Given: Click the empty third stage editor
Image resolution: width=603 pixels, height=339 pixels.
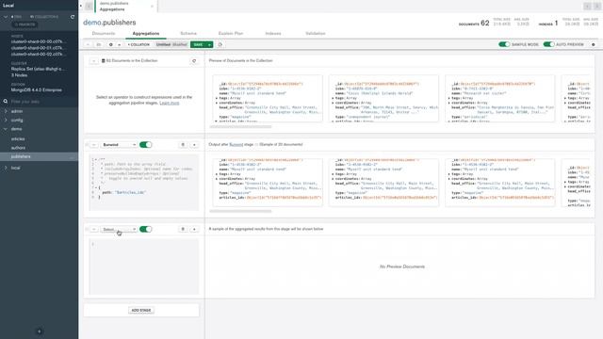Looking at the screenshot, I should pyautogui.click(x=144, y=266).
